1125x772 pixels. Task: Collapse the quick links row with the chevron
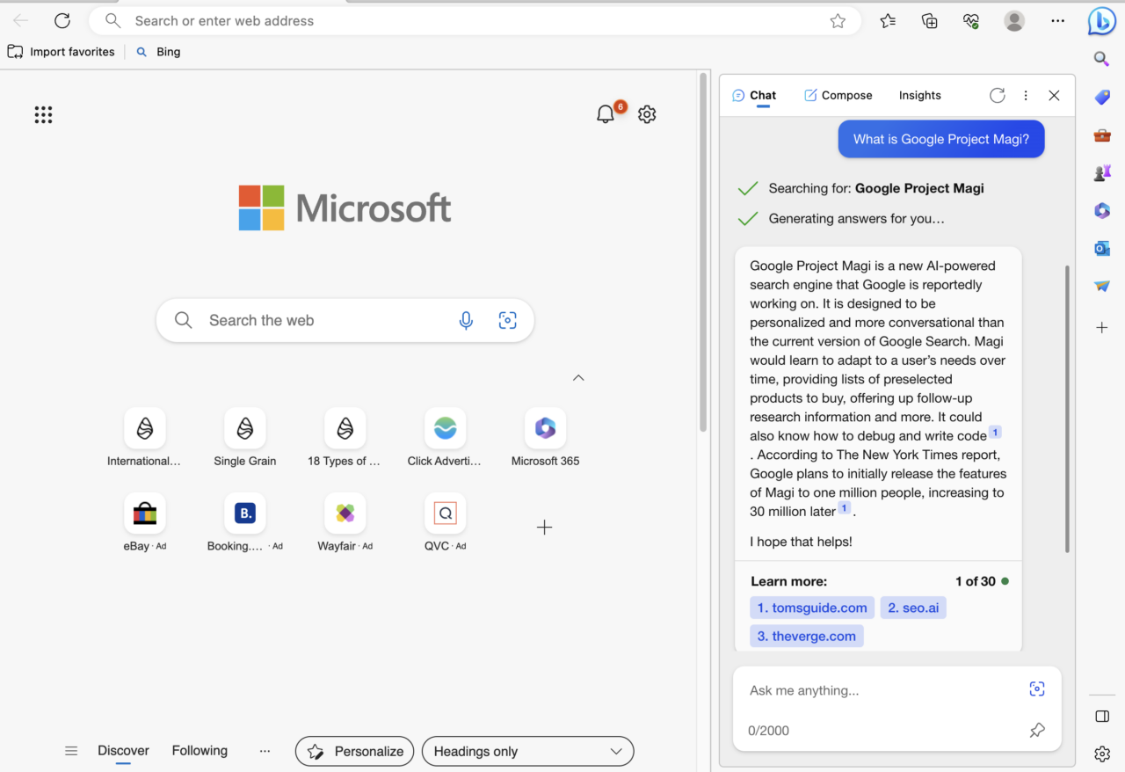tap(578, 377)
